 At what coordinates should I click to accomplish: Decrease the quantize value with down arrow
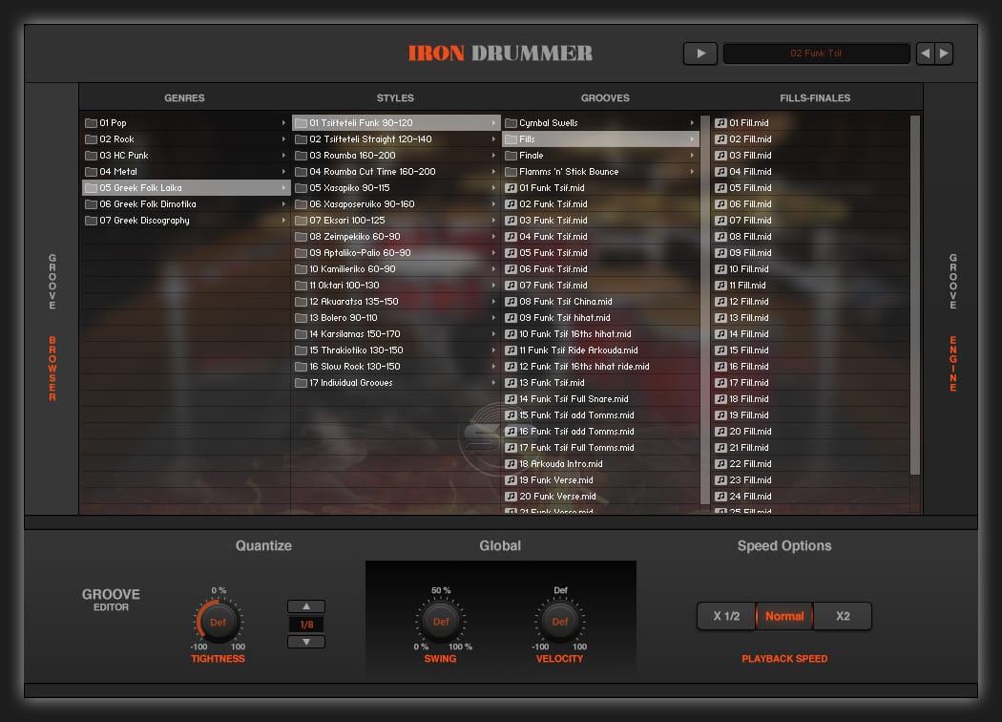tap(306, 642)
